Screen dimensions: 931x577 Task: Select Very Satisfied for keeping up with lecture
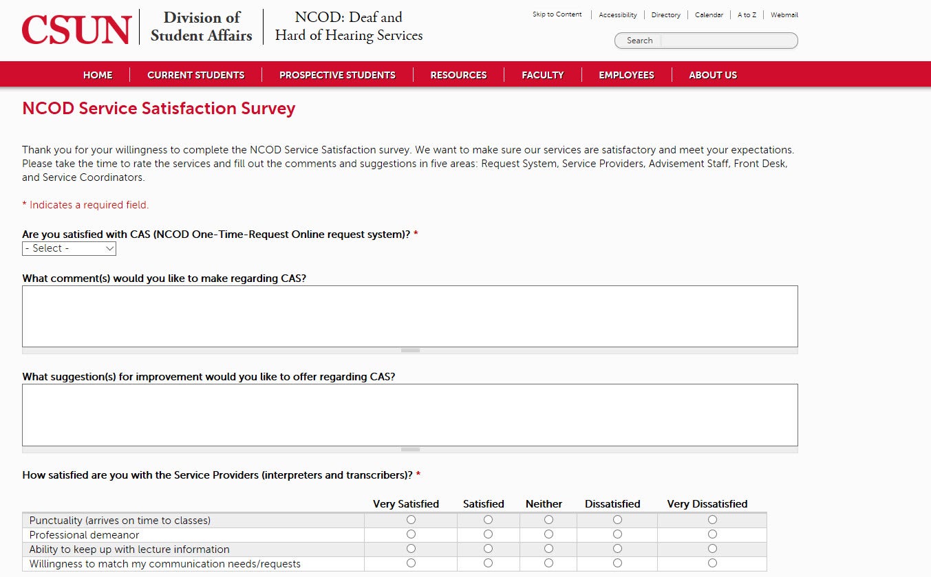(x=411, y=549)
